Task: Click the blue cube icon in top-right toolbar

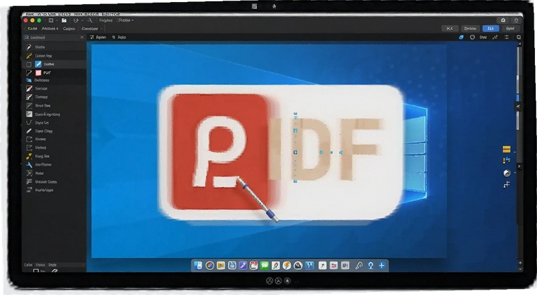Action: coord(461,38)
